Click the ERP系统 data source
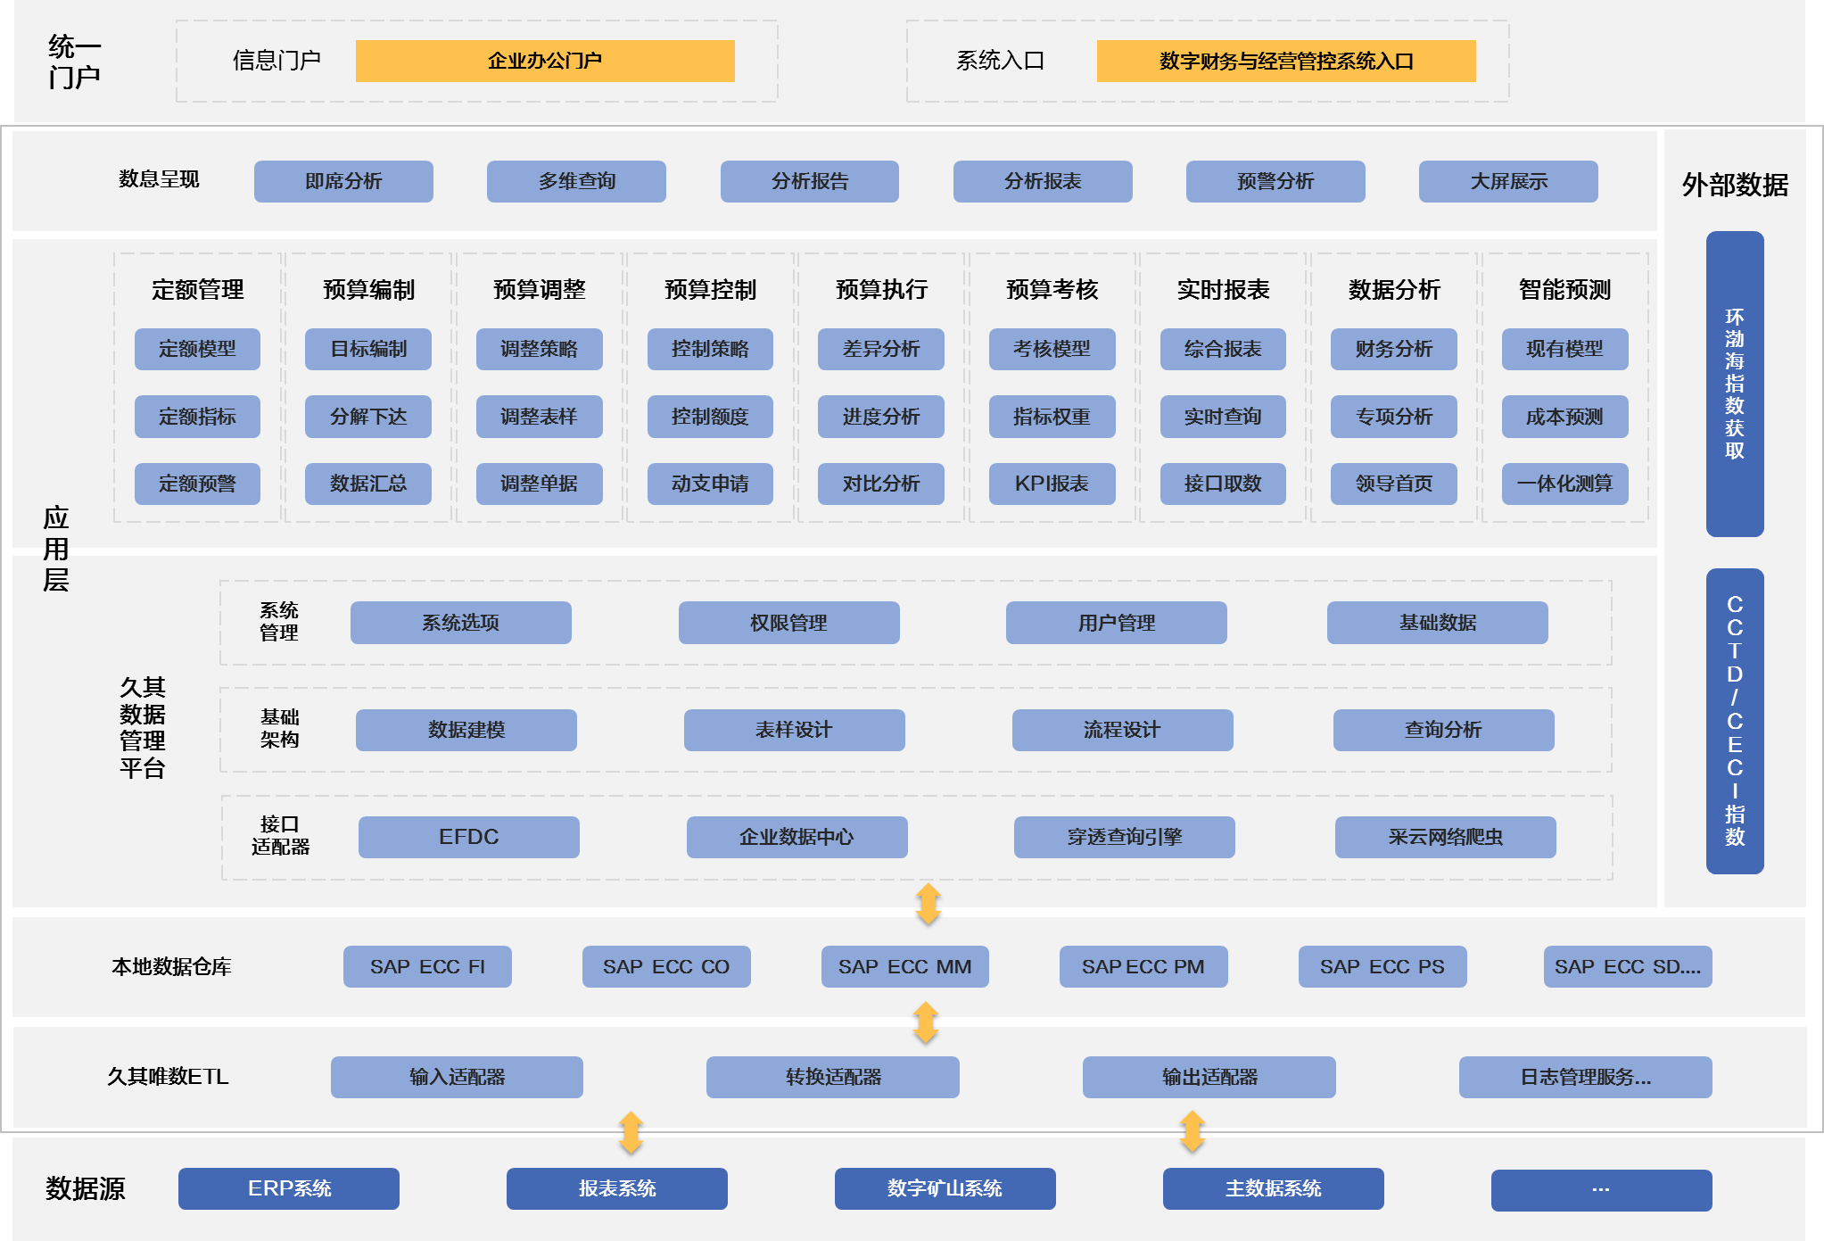This screenshot has height=1241, width=1824. pyautogui.click(x=289, y=1188)
